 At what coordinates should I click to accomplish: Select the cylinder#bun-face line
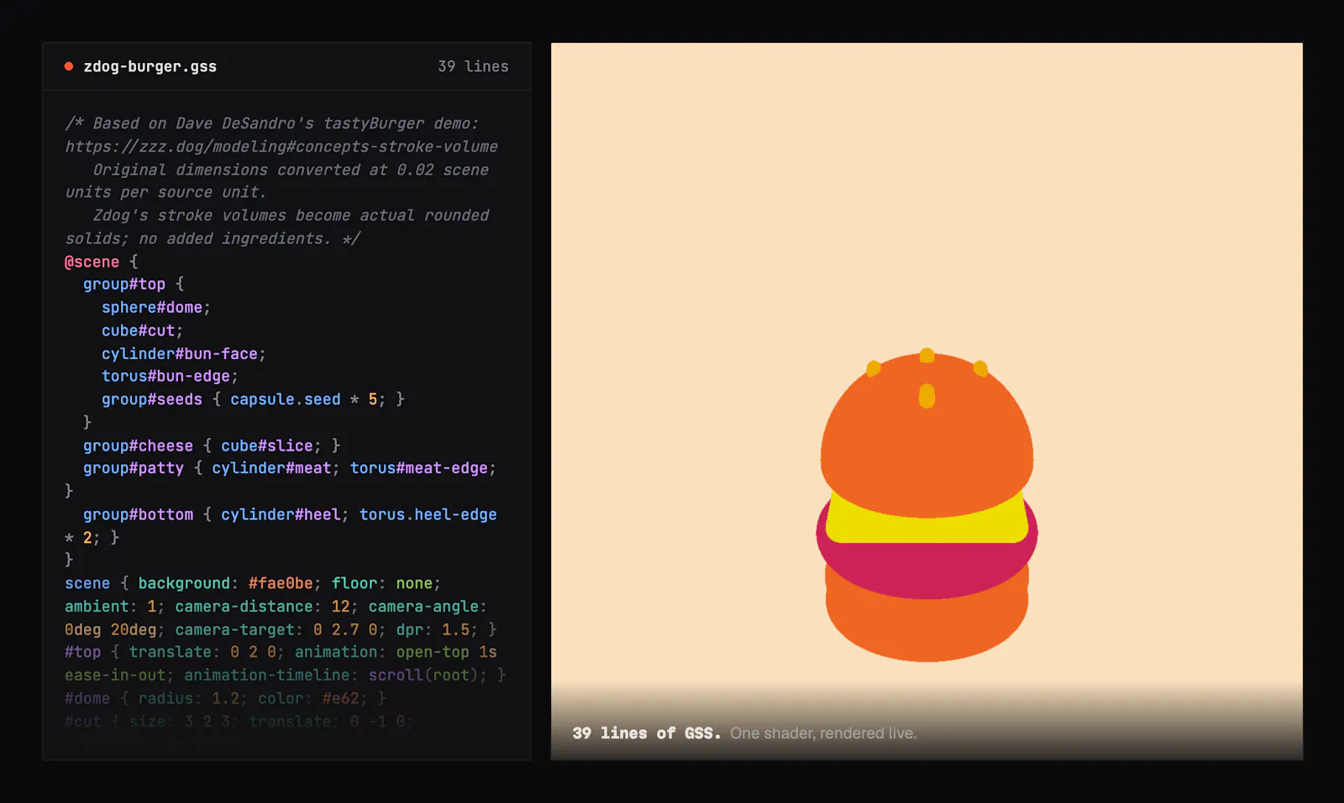click(183, 353)
